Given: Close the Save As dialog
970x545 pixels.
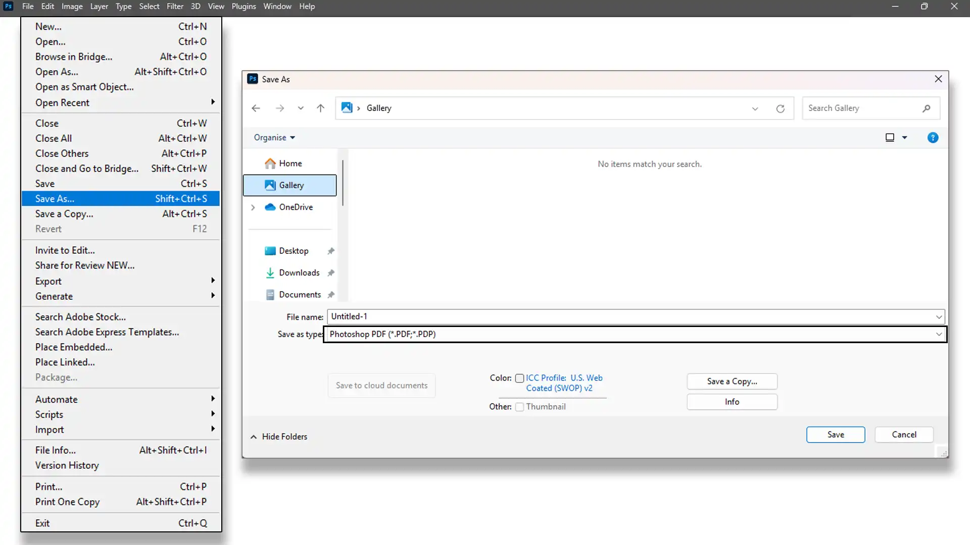Looking at the screenshot, I should pos(938,79).
